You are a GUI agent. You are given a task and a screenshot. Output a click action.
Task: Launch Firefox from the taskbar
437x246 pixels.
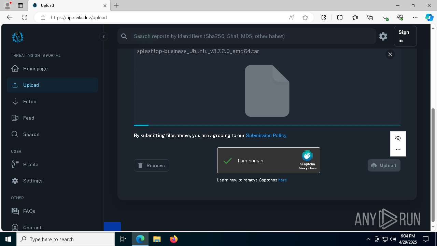[x=173, y=239]
